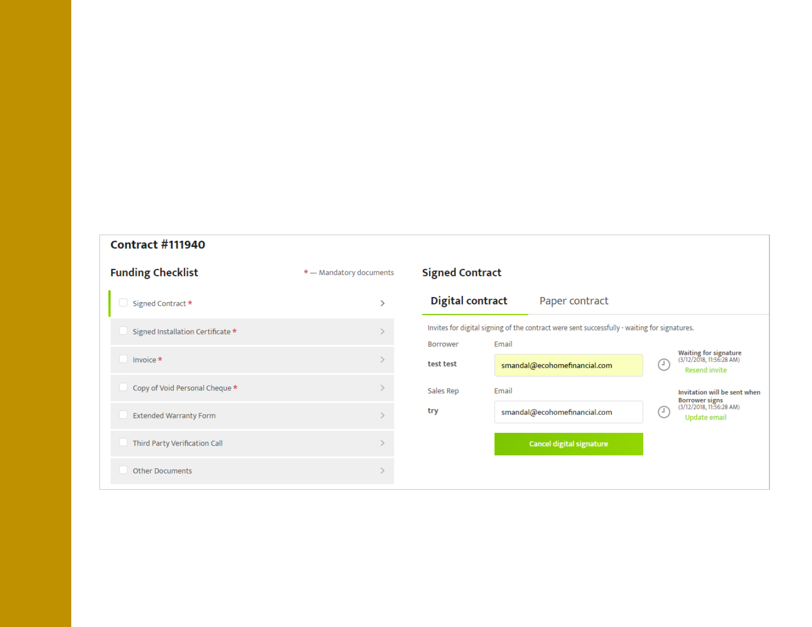
Task: Tick the Signed Installation Certificate checkbox
Action: coord(124,331)
